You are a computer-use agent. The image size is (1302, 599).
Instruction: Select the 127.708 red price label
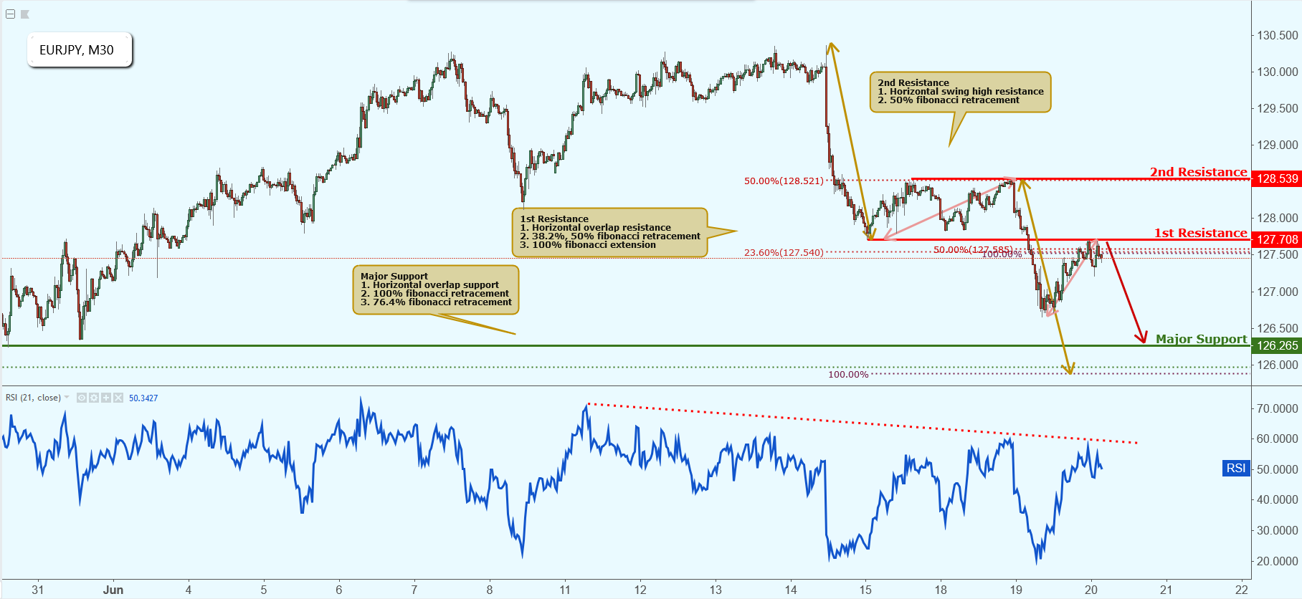(1277, 239)
